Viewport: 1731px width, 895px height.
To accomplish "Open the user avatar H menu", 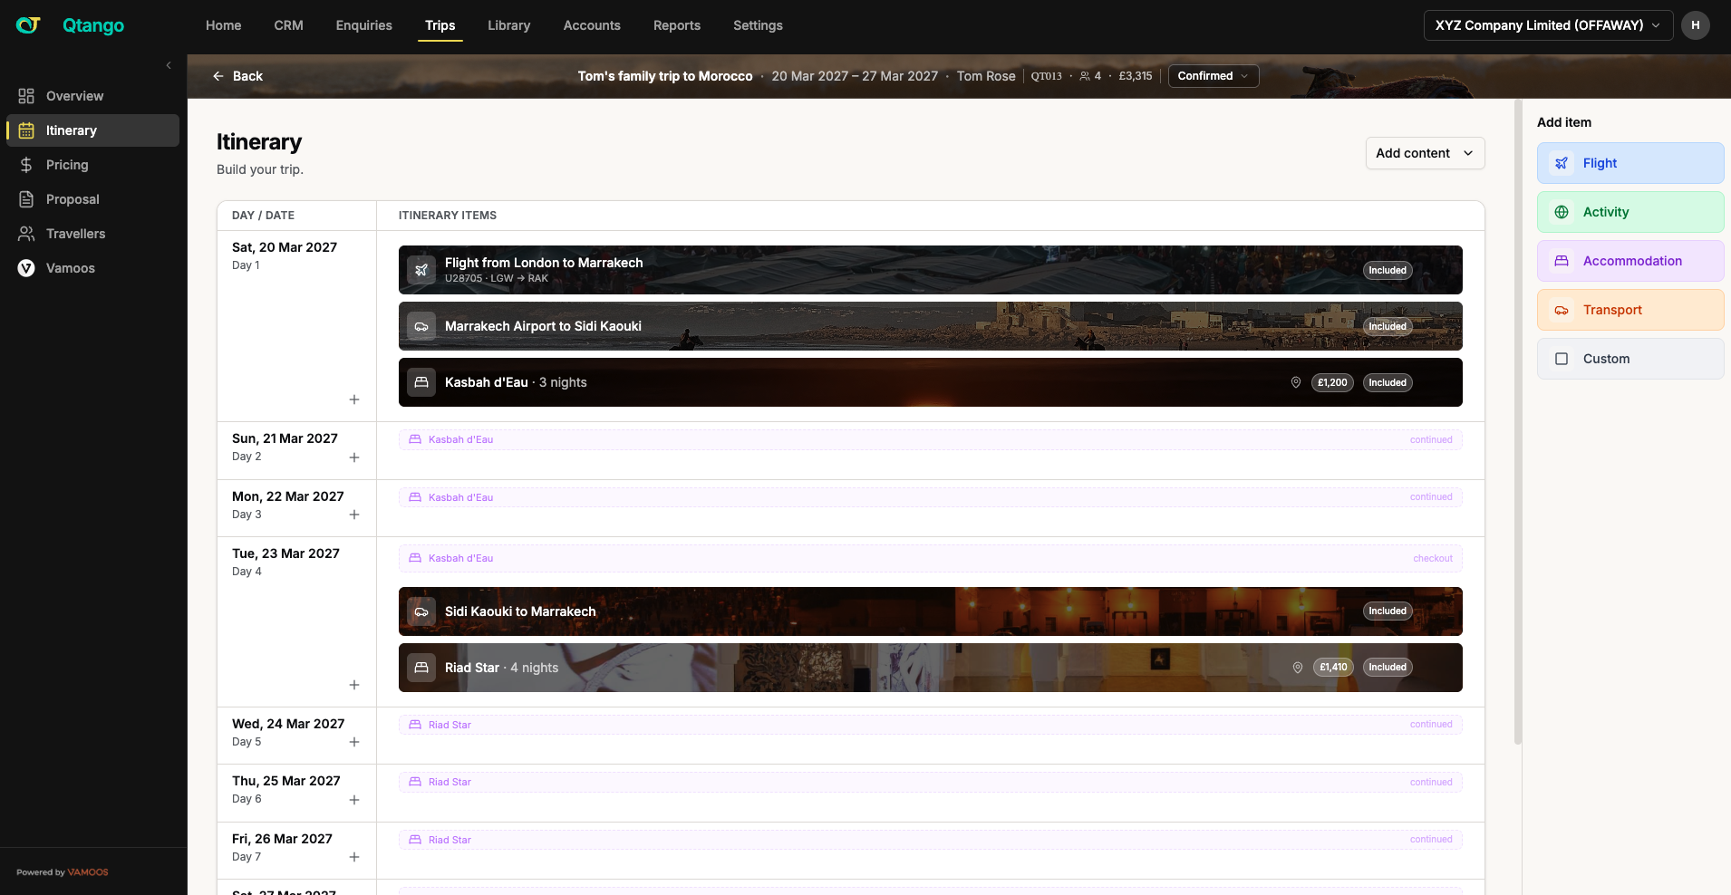I will (x=1696, y=25).
